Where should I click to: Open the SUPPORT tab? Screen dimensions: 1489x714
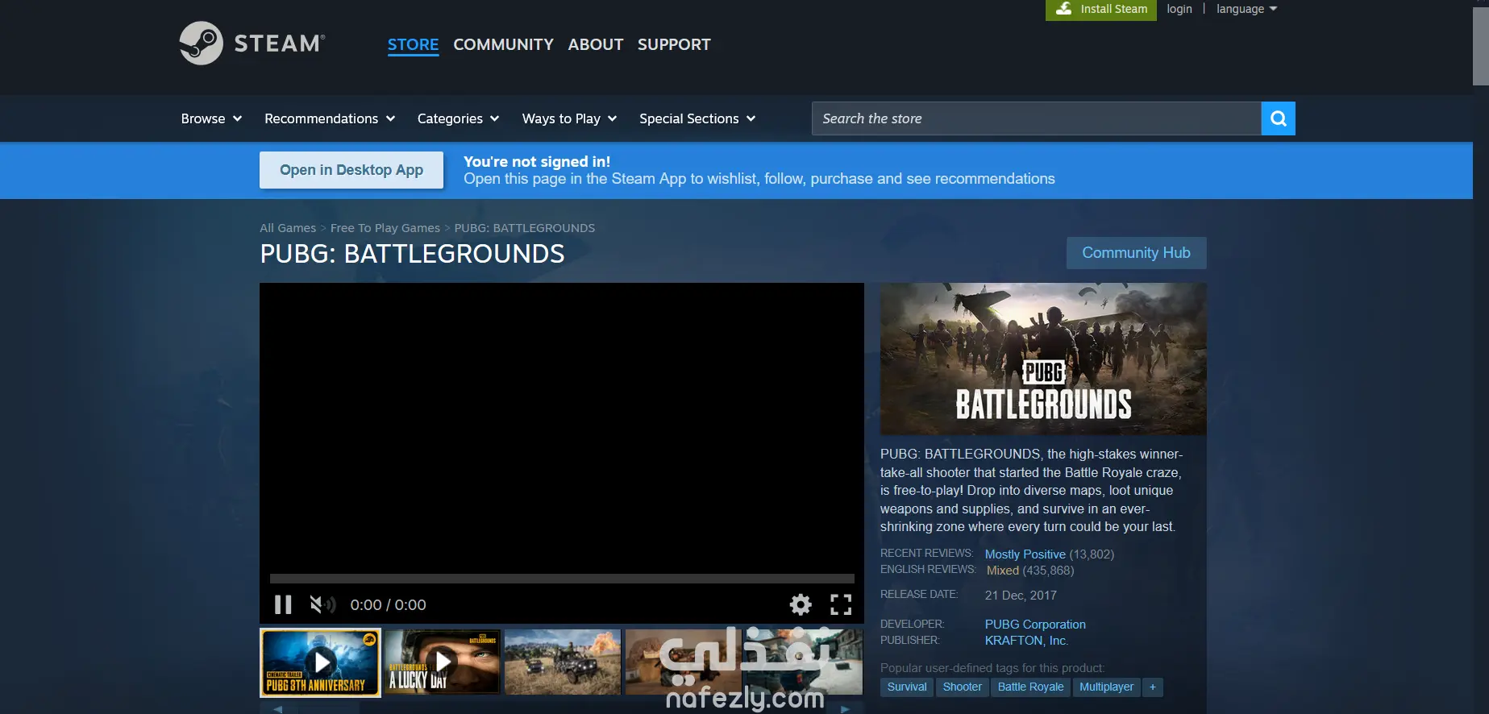coord(674,44)
